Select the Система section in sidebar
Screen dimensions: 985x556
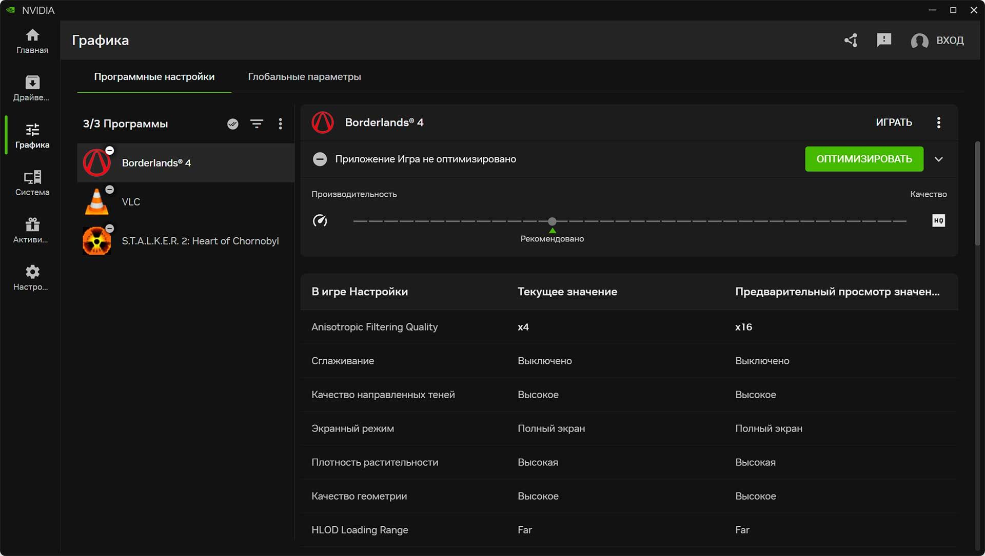point(32,182)
